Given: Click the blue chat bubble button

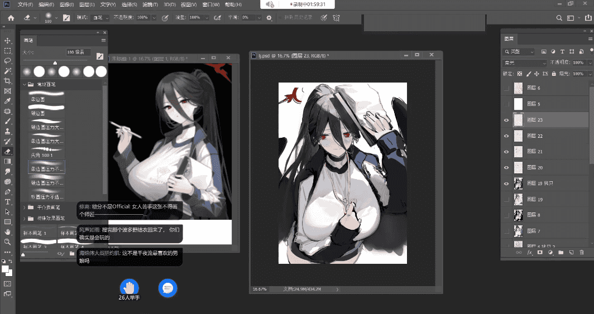Looking at the screenshot, I should click(x=167, y=288).
